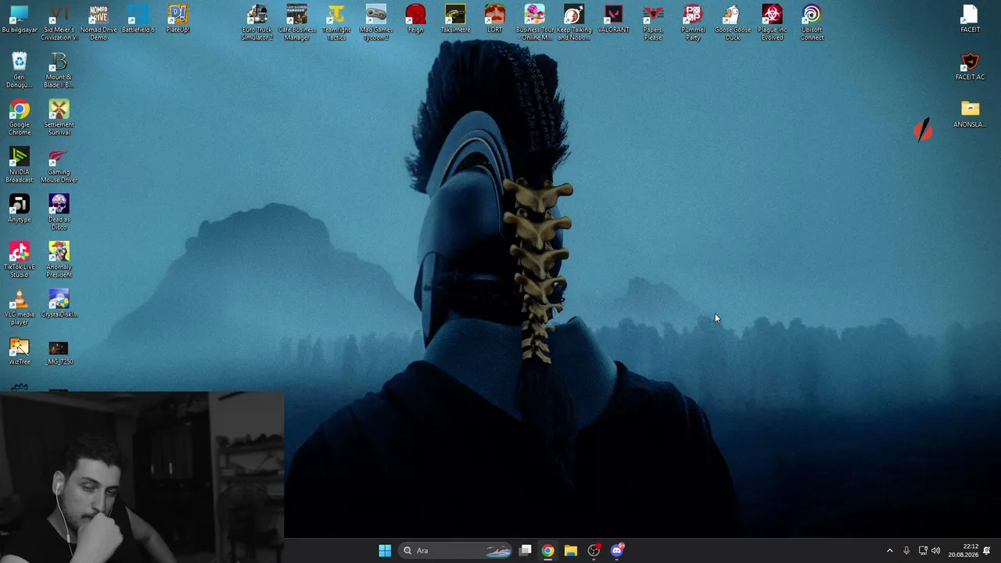The image size is (1001, 563).
Task: Open Task View from the taskbar
Action: click(526, 550)
